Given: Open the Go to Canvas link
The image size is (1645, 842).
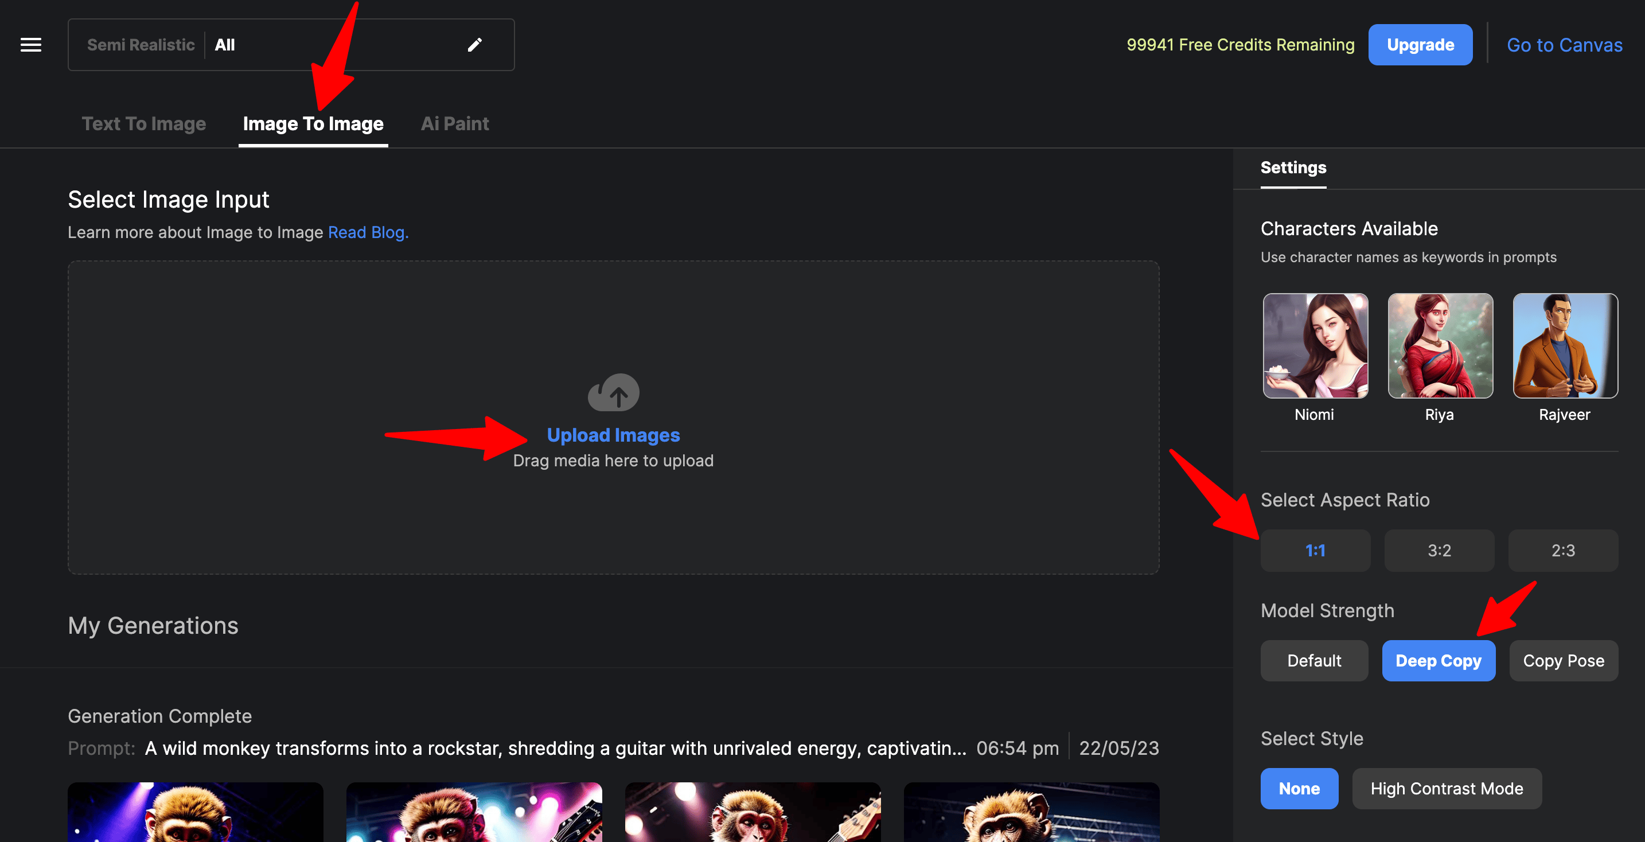Looking at the screenshot, I should (x=1564, y=45).
